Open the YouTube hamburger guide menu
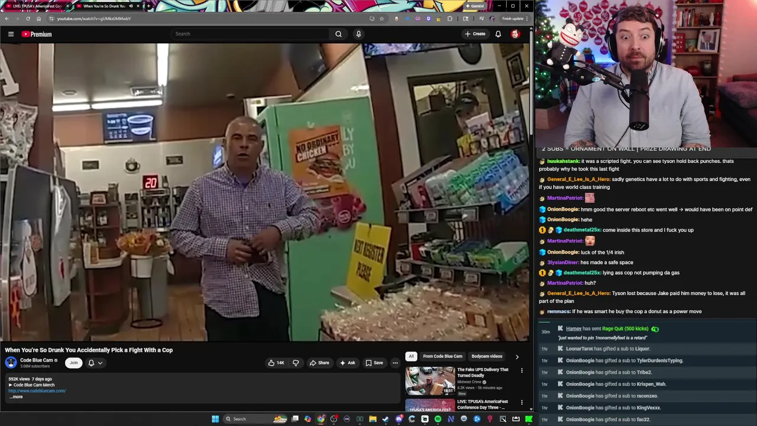 tap(11, 34)
